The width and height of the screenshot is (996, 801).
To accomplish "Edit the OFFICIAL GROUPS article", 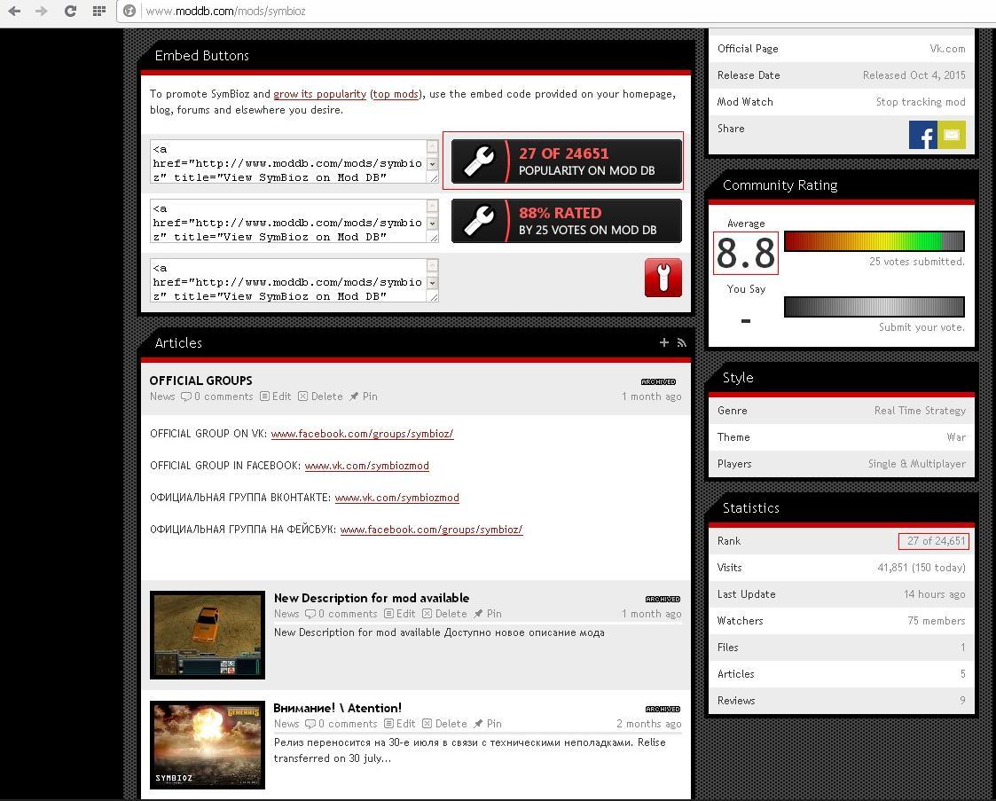I will (x=276, y=397).
